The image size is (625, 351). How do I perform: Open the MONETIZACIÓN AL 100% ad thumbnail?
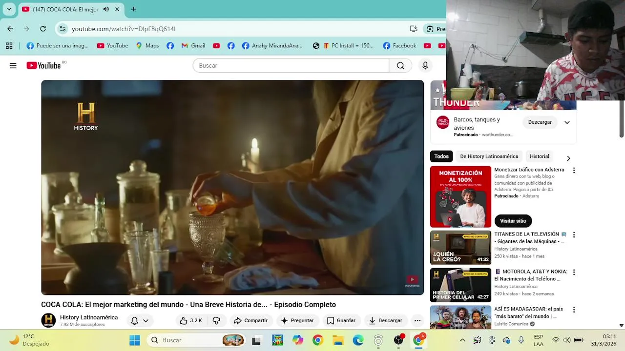[x=460, y=197]
